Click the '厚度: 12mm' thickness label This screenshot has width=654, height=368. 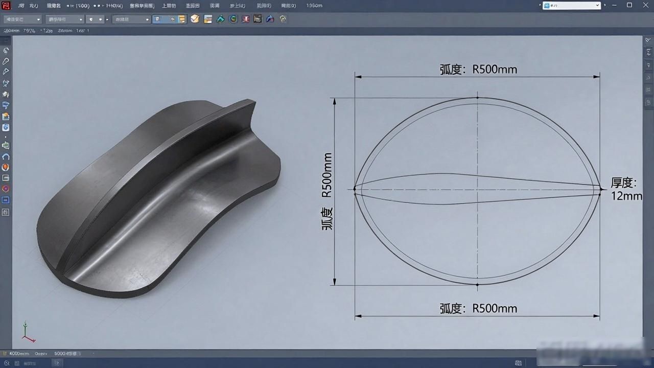626,189
